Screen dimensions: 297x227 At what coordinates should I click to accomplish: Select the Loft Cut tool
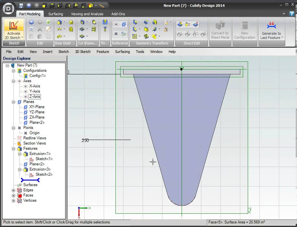click(94, 22)
